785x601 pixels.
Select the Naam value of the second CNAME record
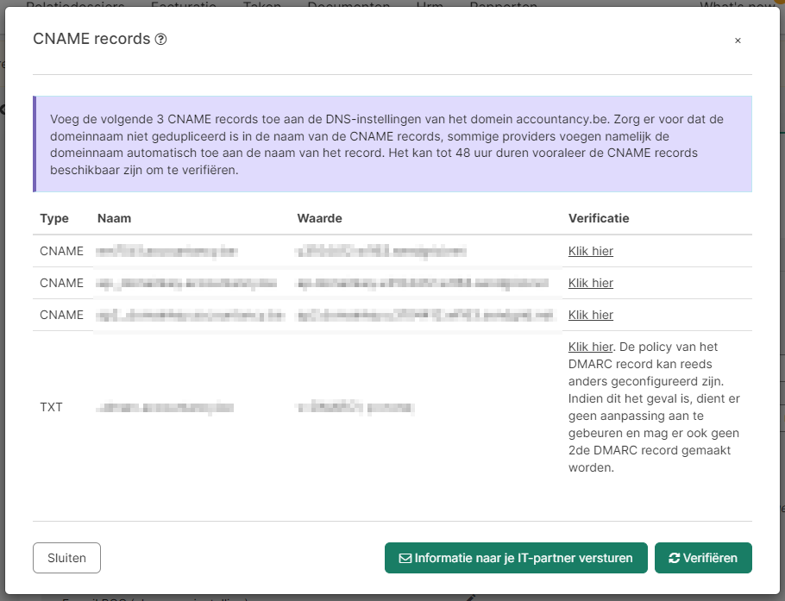[x=187, y=283]
